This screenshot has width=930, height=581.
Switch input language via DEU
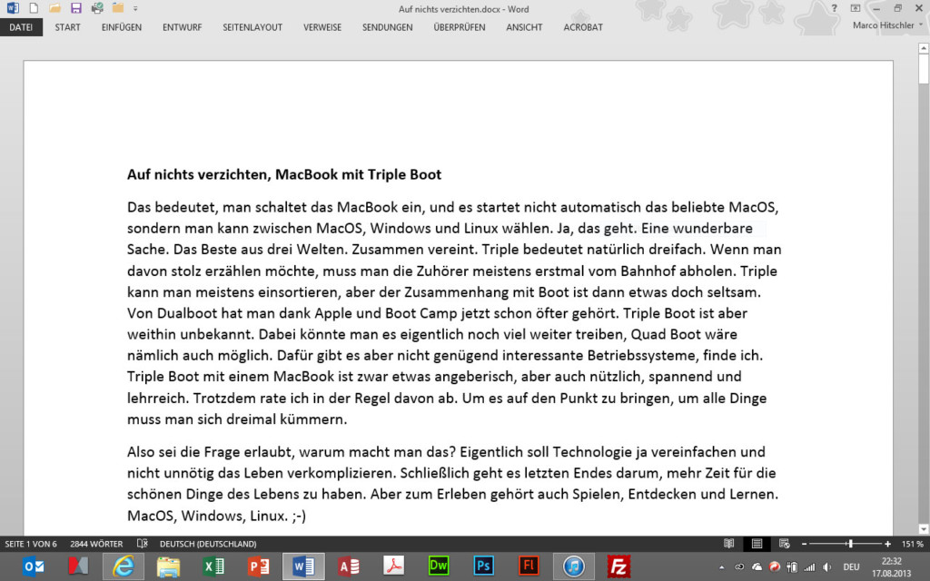pos(851,567)
